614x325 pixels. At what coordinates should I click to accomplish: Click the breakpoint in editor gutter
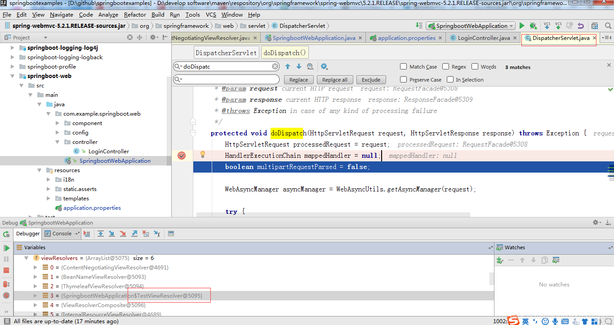[x=182, y=156]
